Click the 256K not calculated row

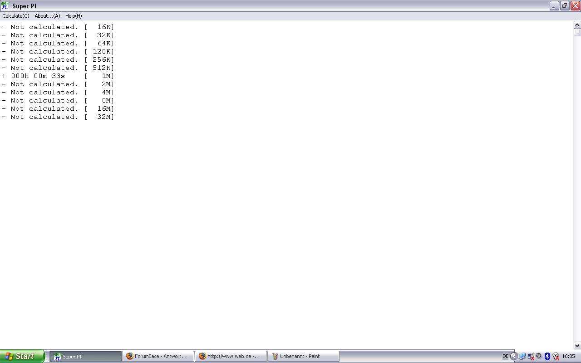tap(58, 59)
